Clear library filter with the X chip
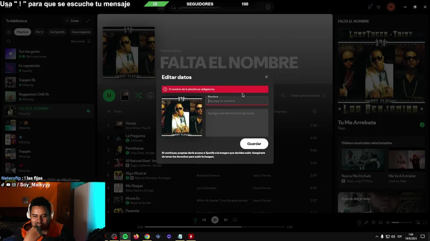This screenshot has height=241, width=430. point(9,32)
